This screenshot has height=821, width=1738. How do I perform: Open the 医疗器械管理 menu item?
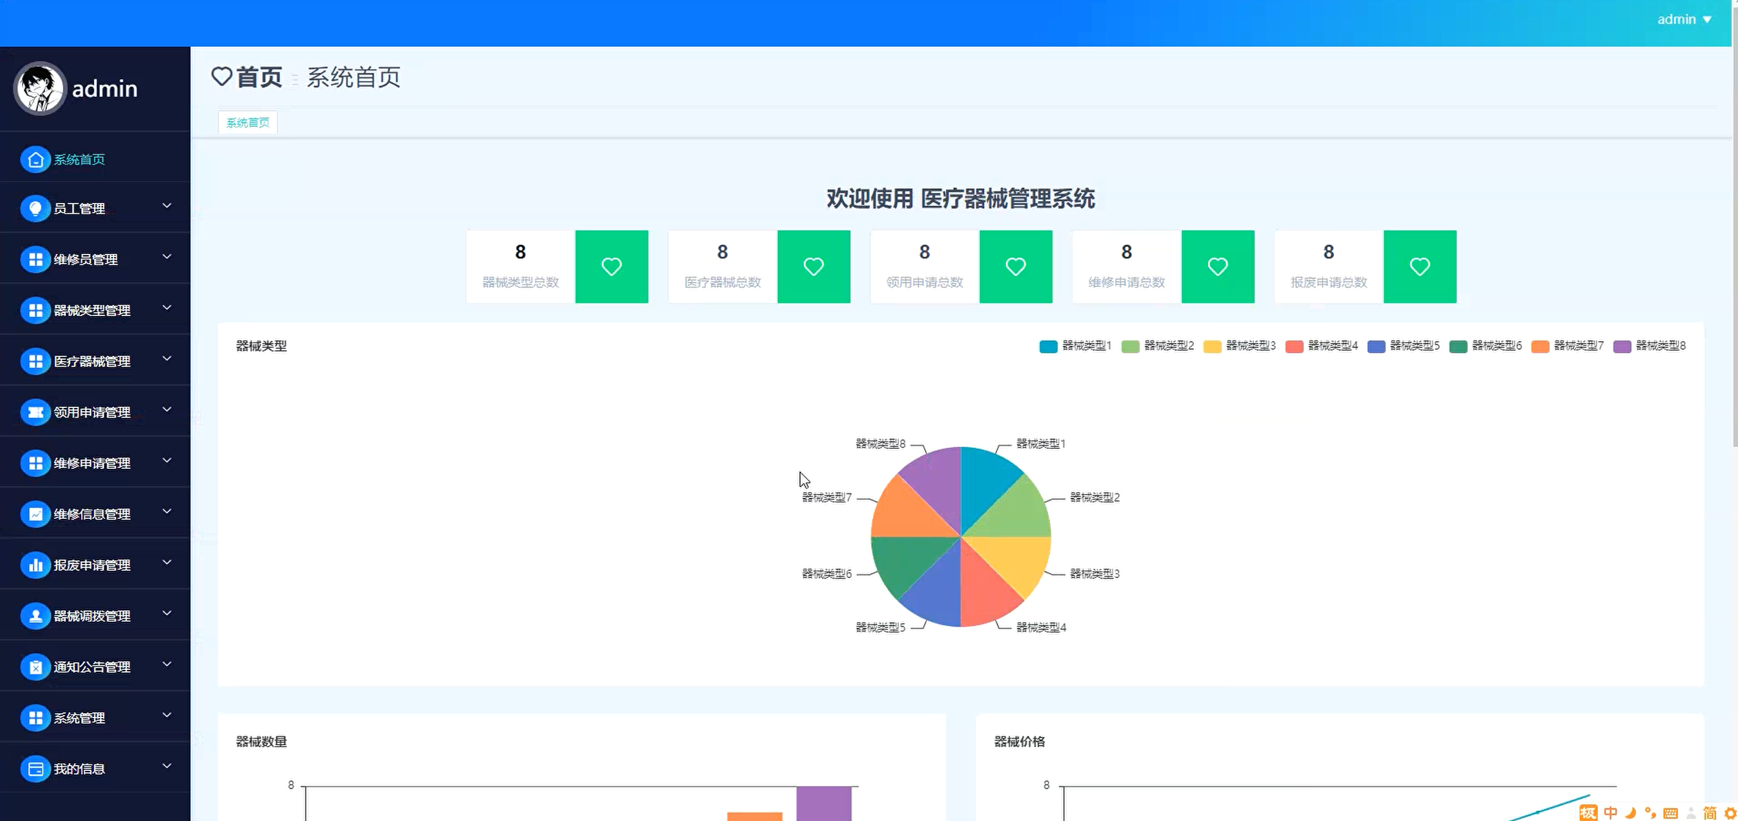pyautogui.click(x=95, y=361)
